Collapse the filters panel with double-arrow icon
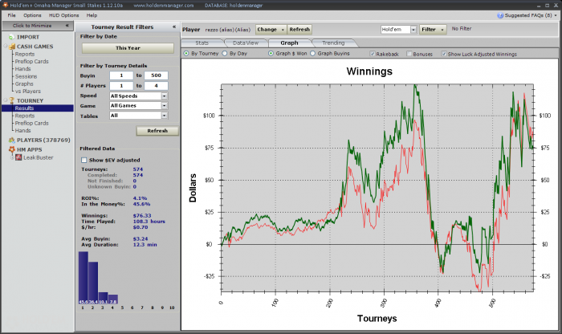Screen dimensions: 562x334 click(x=174, y=26)
